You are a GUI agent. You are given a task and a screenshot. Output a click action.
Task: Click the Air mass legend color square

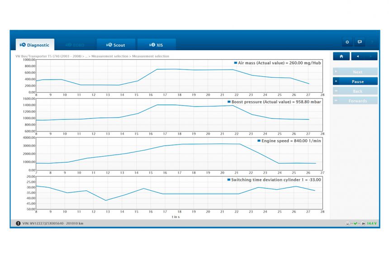235,63
